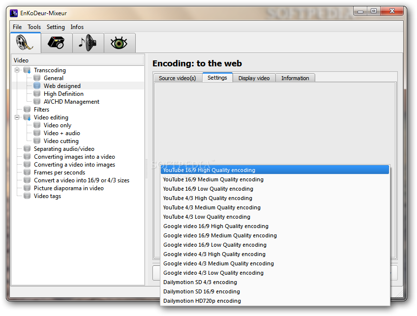Click the icon beside Separating audio/video

(27, 148)
